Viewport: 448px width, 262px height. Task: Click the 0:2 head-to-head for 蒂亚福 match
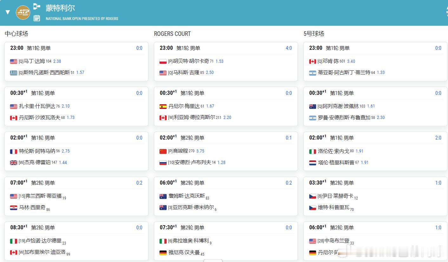coord(139,183)
